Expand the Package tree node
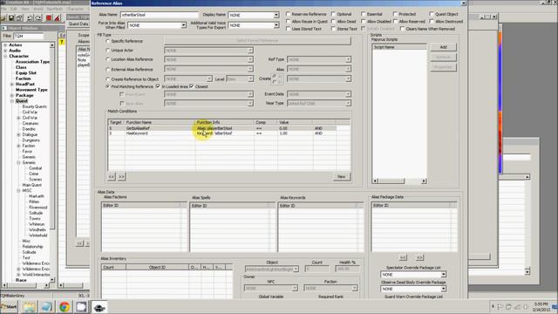Screen dimensions: 558x314 pyautogui.click(x=11, y=95)
